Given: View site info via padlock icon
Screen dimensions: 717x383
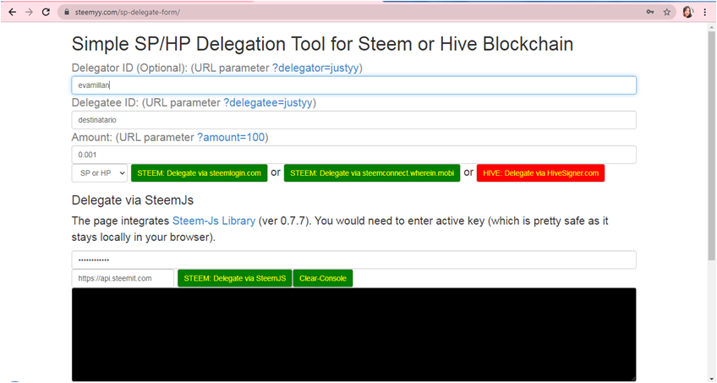Looking at the screenshot, I should click(67, 13).
